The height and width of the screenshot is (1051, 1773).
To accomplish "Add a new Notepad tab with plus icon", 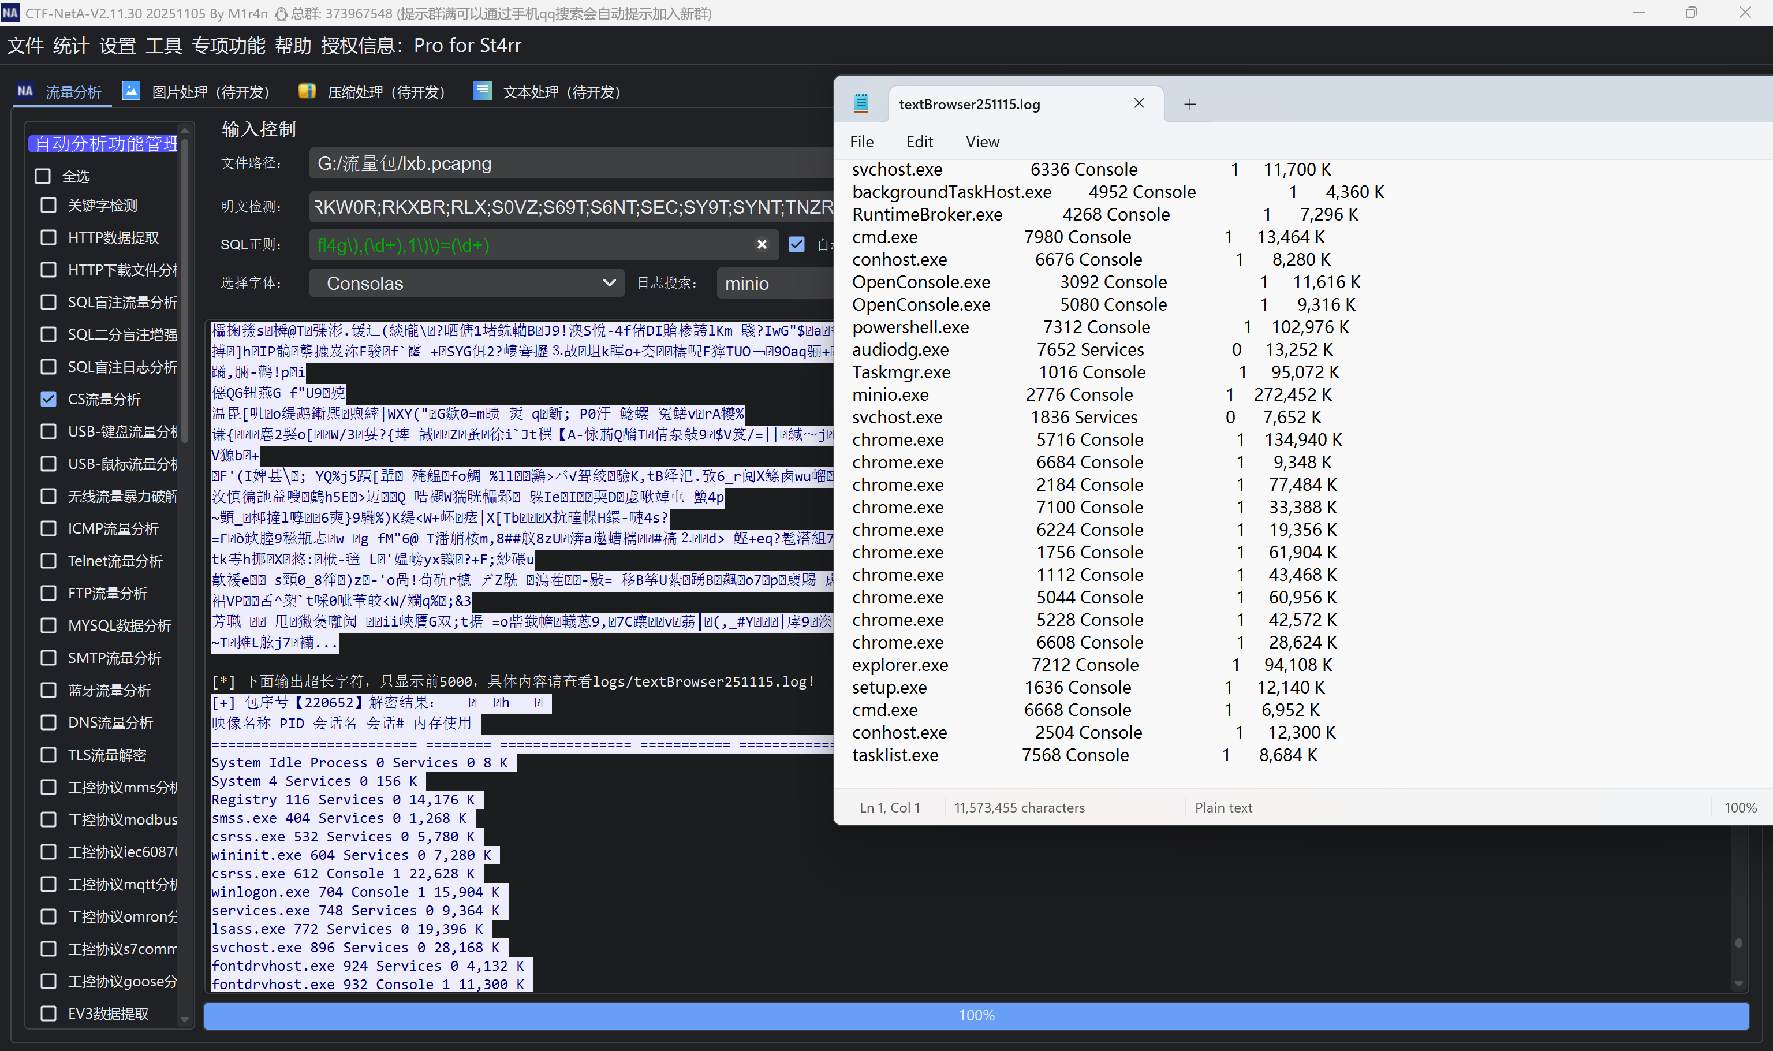I will coord(1189,104).
